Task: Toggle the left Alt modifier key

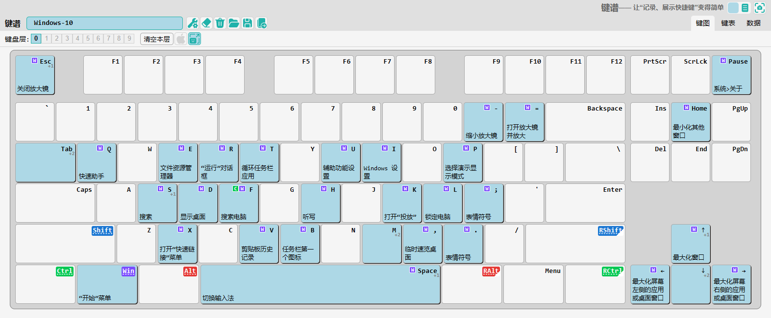Action: pyautogui.click(x=190, y=272)
